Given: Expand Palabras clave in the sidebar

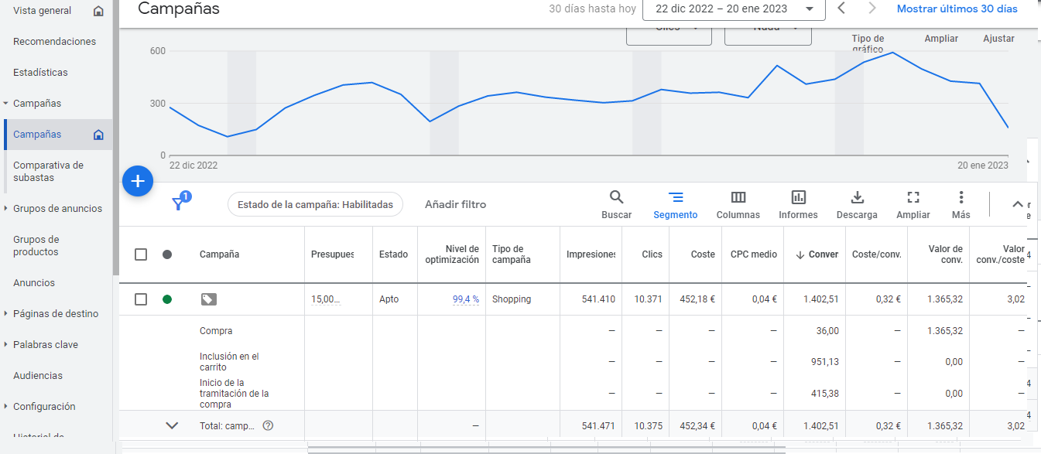Looking at the screenshot, I should tap(5, 345).
